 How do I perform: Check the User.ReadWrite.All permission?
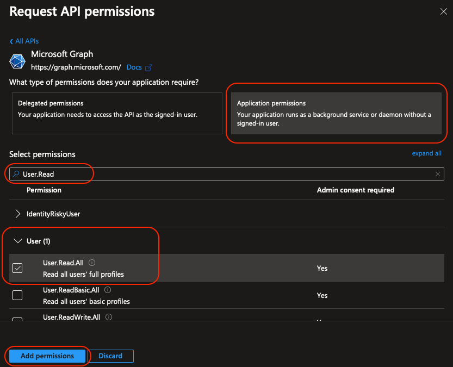[17, 319]
